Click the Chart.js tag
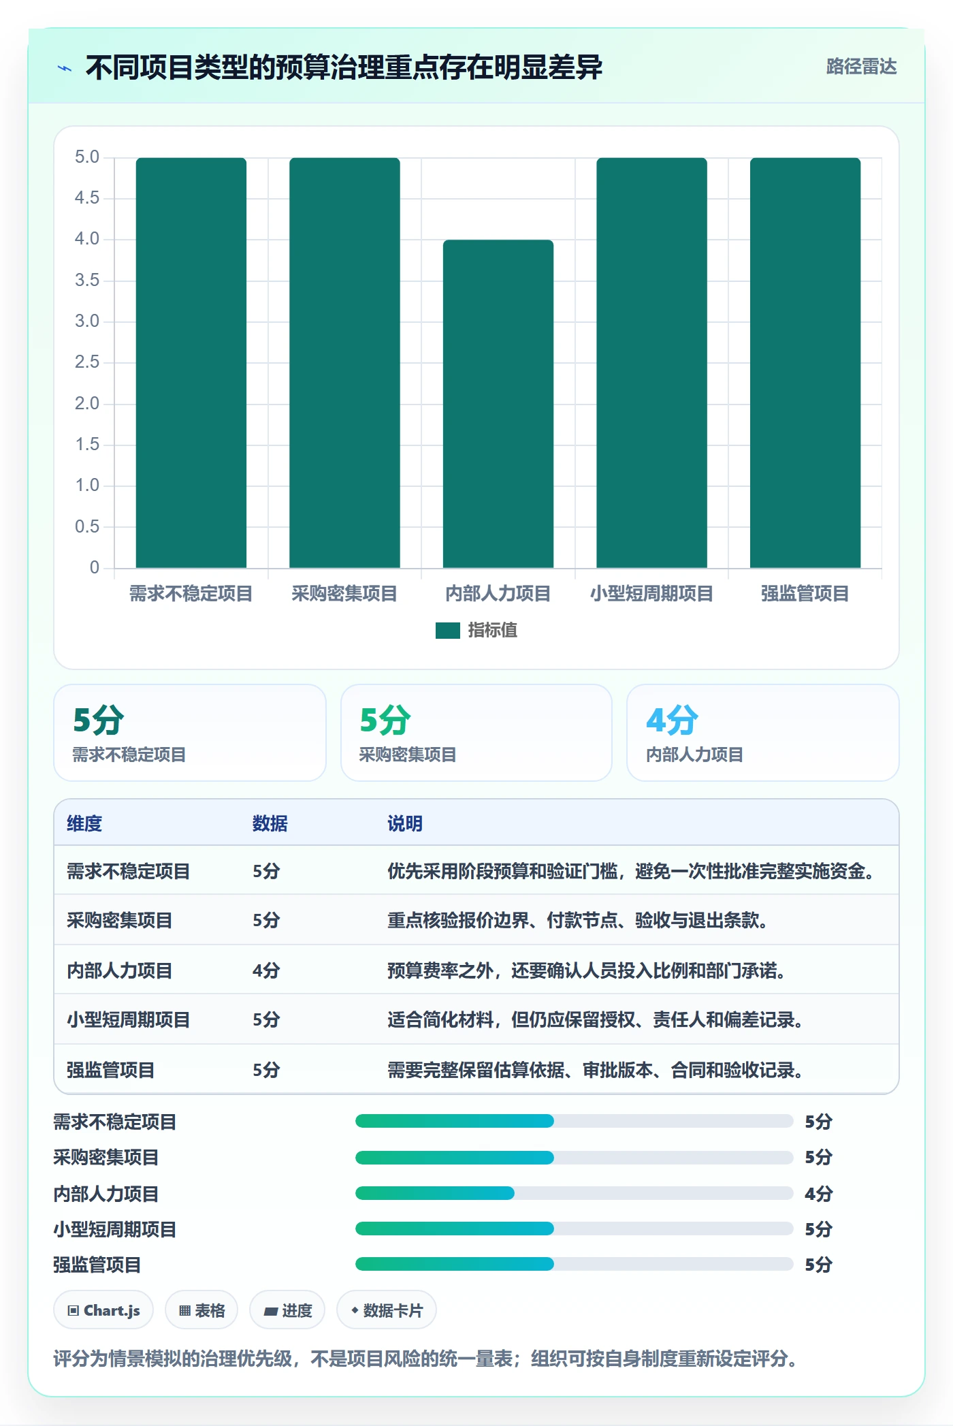Viewport: 953px width, 1426px height. [103, 1310]
